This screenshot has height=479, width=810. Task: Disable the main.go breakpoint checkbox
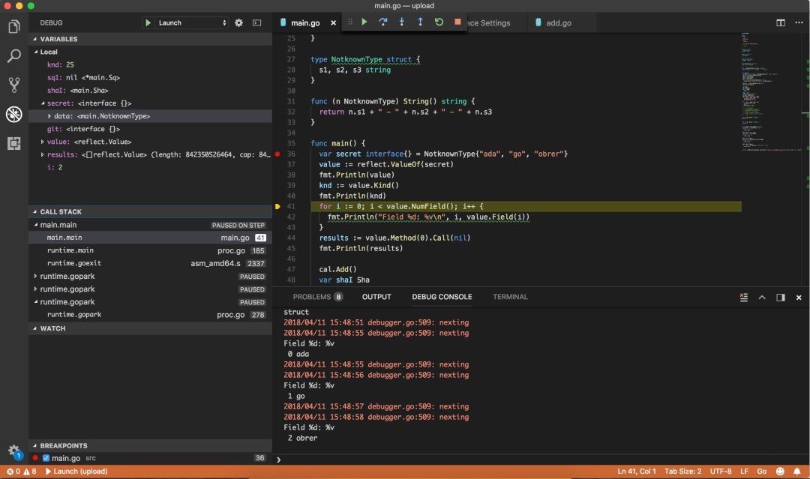click(46, 458)
